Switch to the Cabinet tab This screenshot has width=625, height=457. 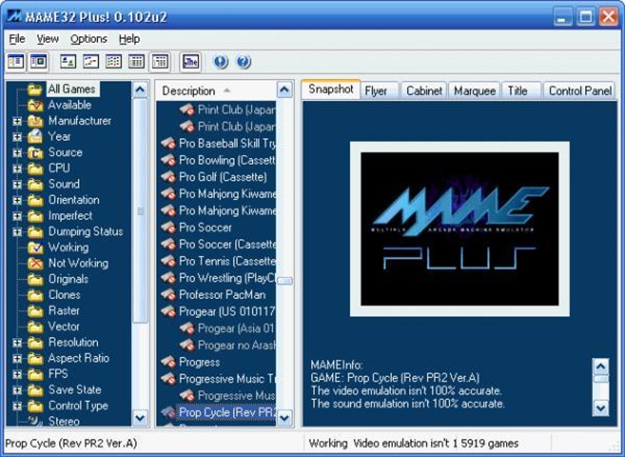click(x=424, y=91)
